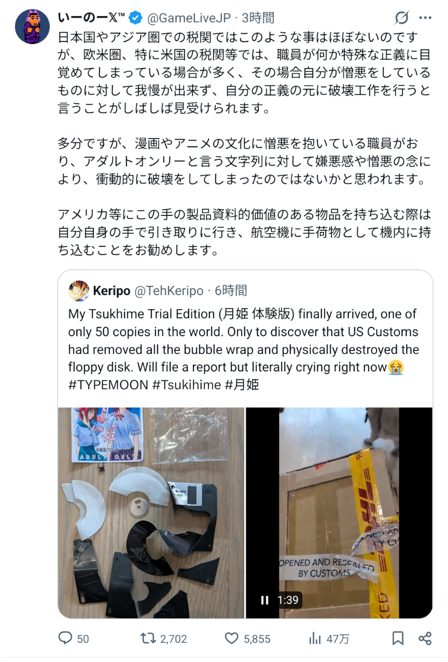Open Keripo's quoted tweet avatar
The height and width of the screenshot is (662, 448).
78,291
